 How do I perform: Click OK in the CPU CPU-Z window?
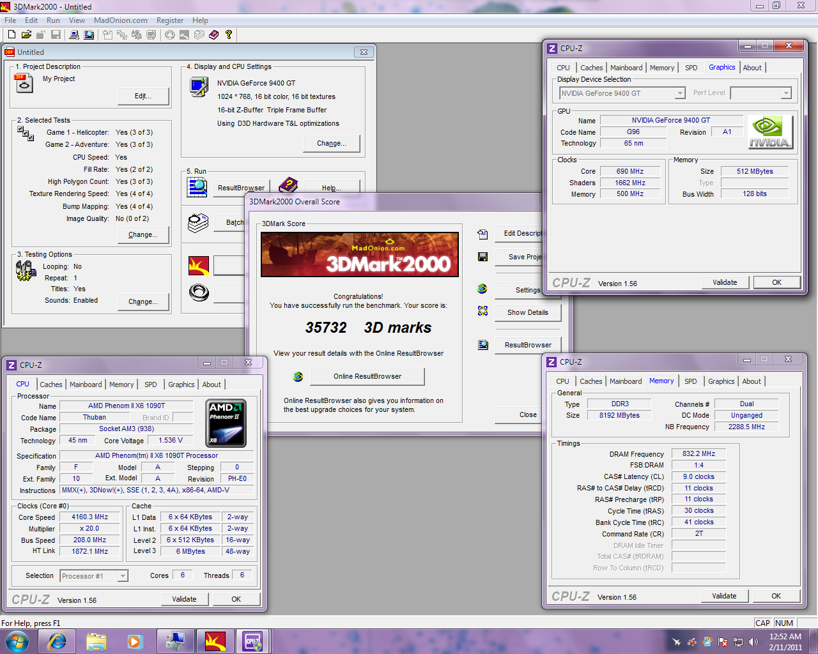click(236, 599)
